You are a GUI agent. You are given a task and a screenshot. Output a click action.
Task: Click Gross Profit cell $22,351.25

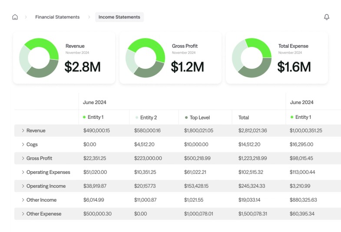95,158
